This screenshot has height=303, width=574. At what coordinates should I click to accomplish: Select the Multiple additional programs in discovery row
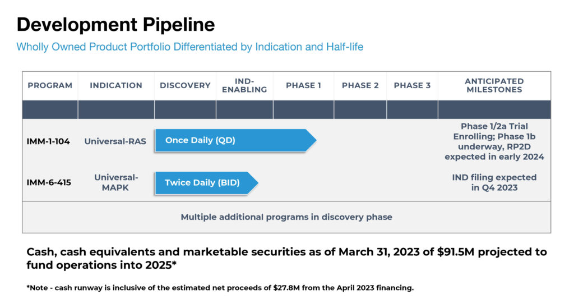coord(286,217)
